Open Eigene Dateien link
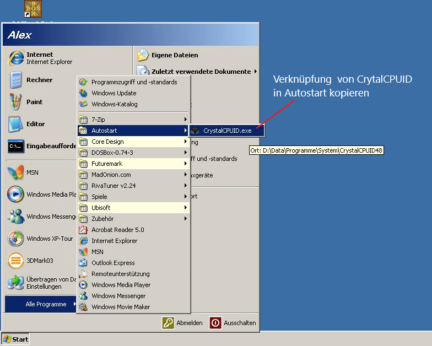This screenshot has width=432, height=346. (175, 55)
